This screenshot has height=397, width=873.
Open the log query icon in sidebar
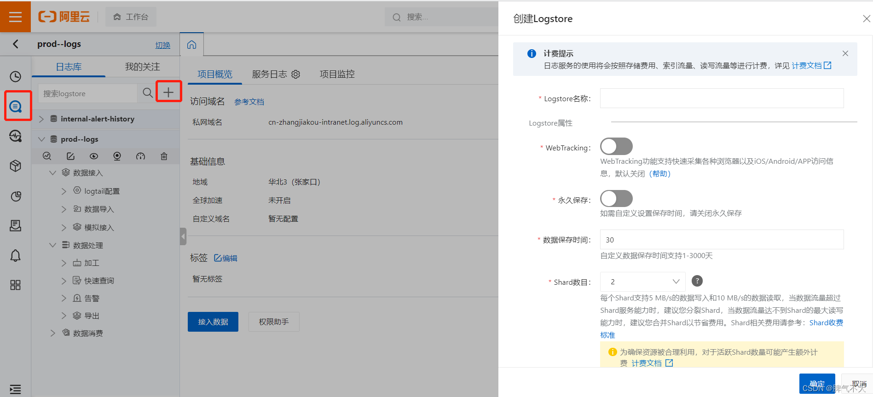[x=16, y=106]
